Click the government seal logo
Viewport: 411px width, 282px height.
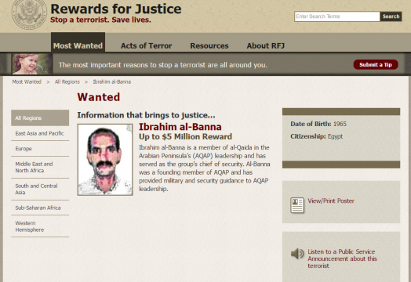tap(29, 14)
